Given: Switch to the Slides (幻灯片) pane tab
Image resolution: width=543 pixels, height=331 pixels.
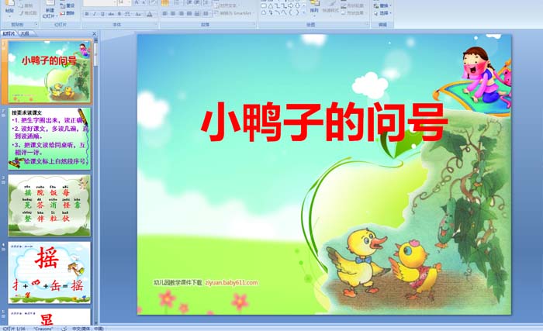Looking at the screenshot, I should pos(9,33).
